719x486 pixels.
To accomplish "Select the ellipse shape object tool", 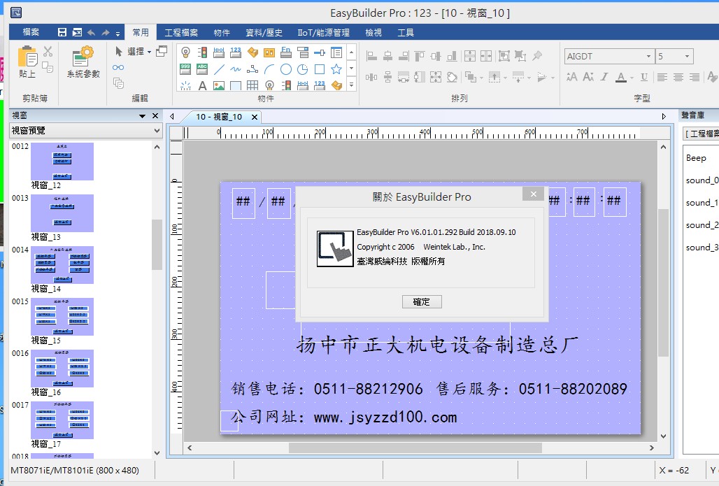I will pyautogui.click(x=286, y=69).
